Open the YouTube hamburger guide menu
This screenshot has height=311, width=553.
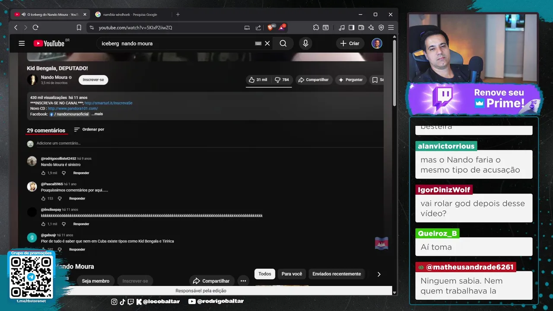point(22,43)
